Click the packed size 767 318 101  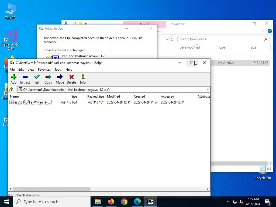point(96,102)
